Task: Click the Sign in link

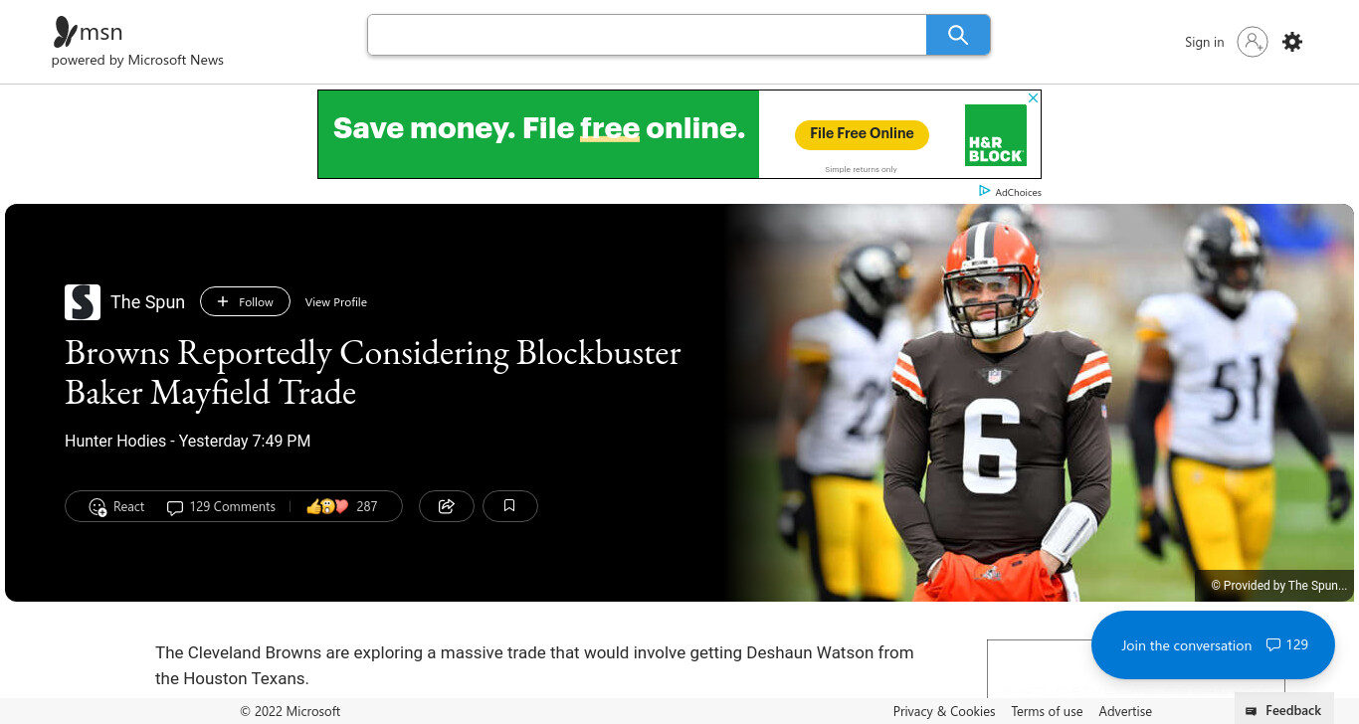Action: click(1204, 42)
